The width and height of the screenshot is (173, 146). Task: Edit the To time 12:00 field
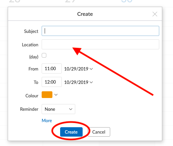[52, 82]
